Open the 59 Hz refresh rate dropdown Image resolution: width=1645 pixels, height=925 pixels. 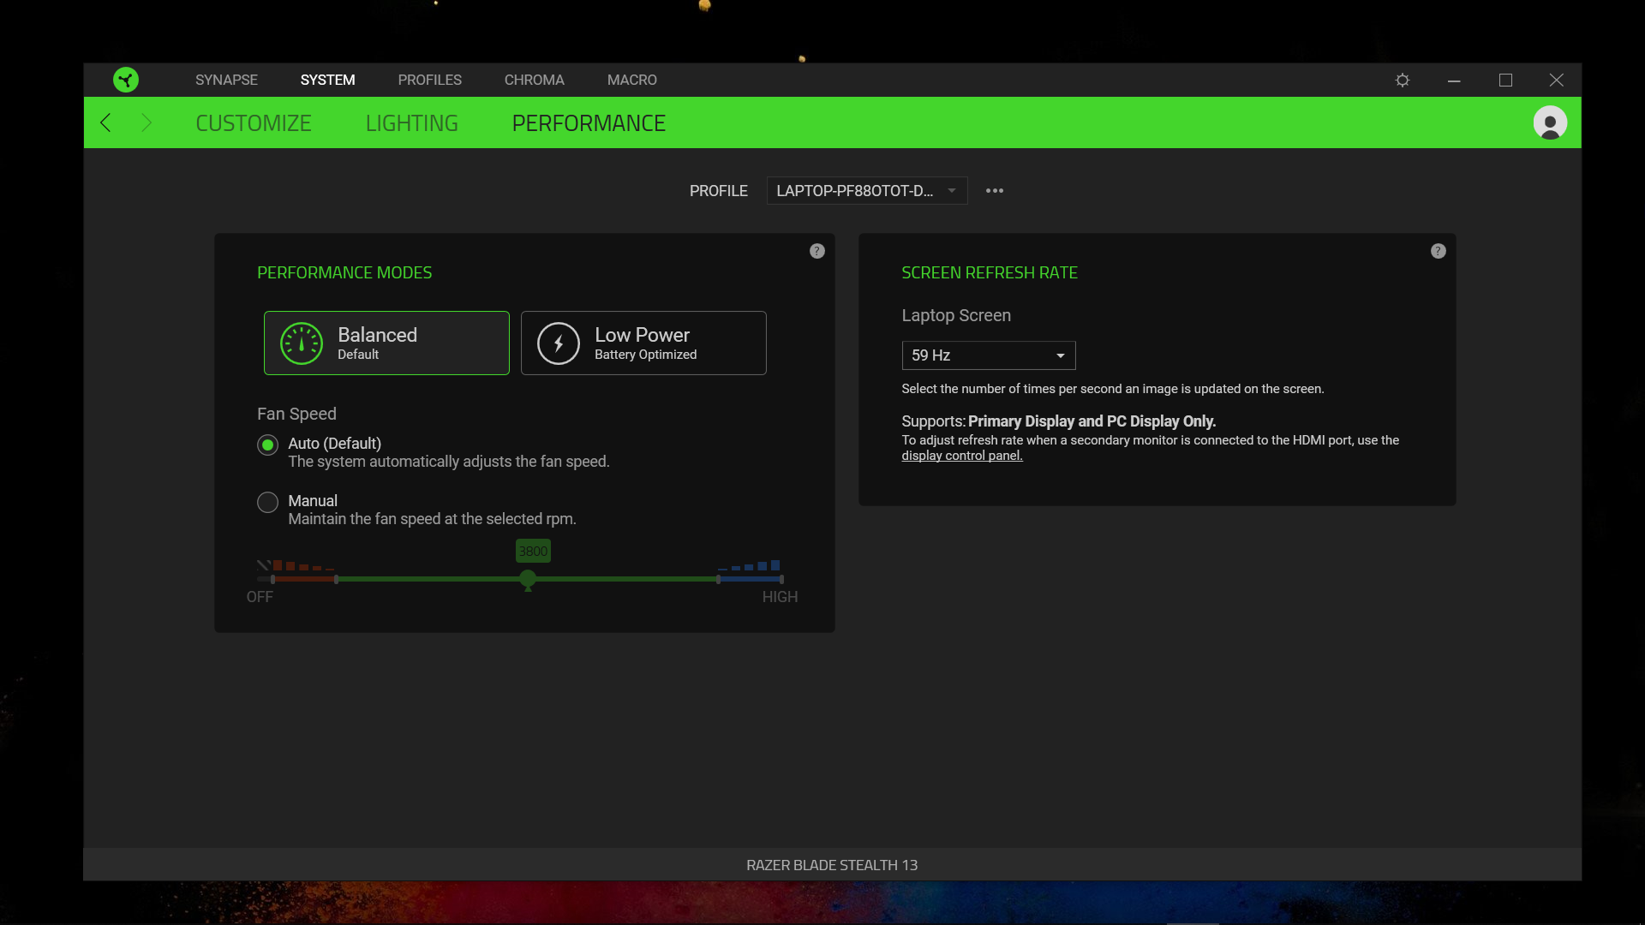pyautogui.click(x=989, y=355)
